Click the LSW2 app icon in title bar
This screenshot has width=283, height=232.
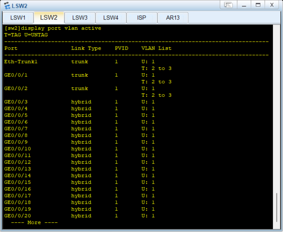pos(7,6)
